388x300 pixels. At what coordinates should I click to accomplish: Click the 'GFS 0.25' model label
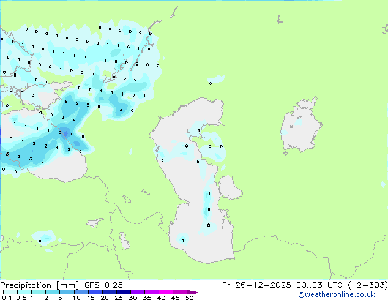coord(103,285)
